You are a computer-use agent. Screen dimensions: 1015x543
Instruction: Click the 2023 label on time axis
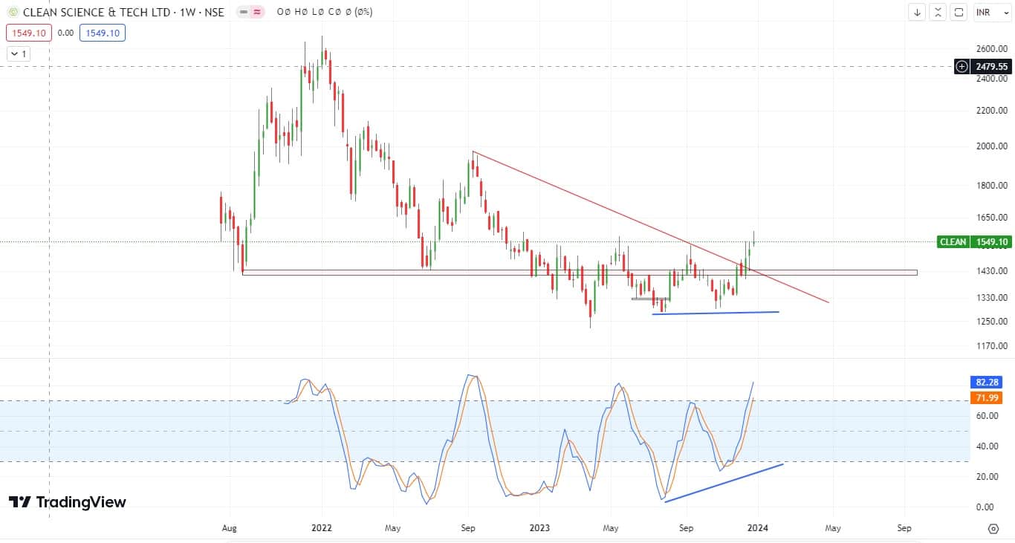click(539, 529)
